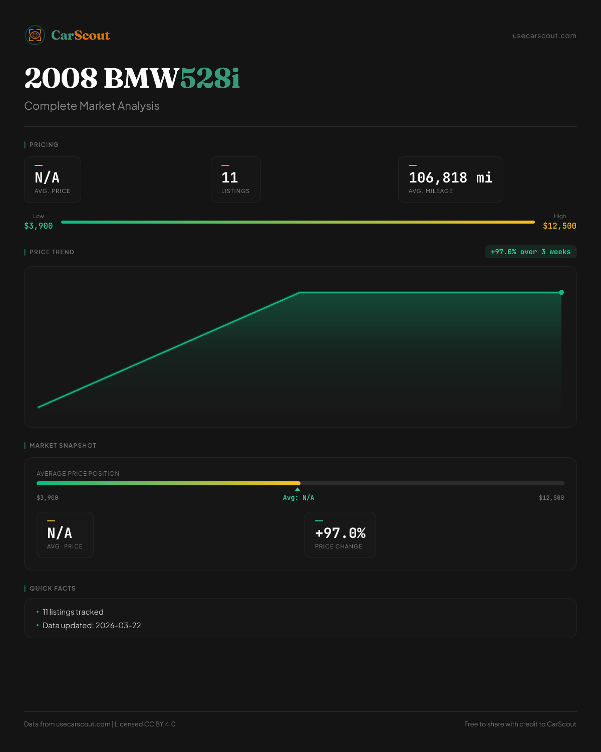Click the CarScout brand name
The height and width of the screenshot is (752, 601).
coord(80,35)
